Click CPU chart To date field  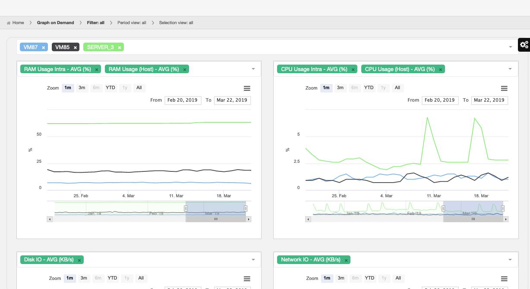(489, 100)
